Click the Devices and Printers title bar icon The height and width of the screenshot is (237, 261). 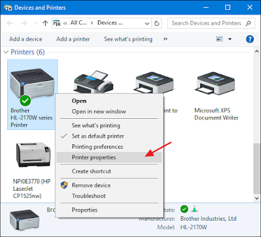click(8, 8)
